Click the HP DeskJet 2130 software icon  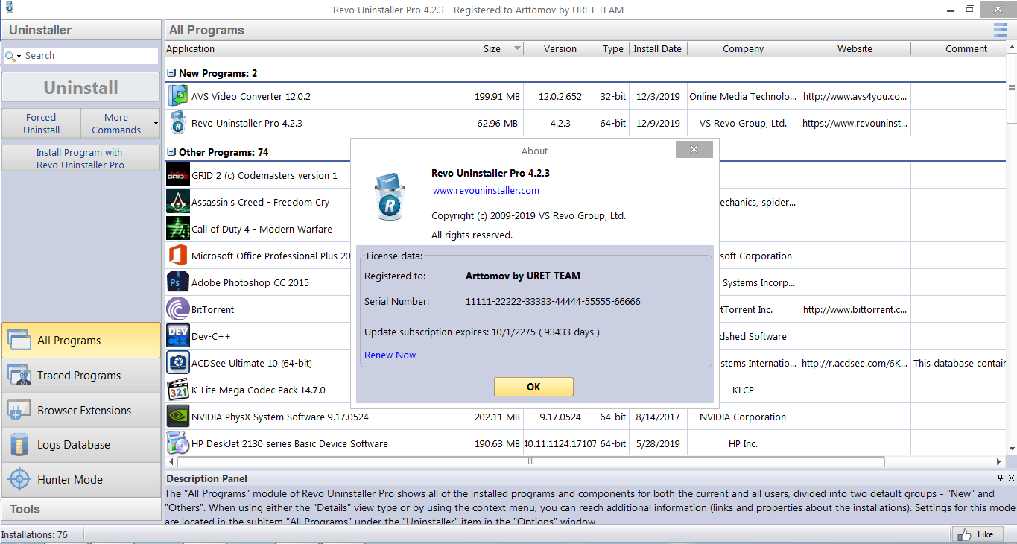[x=178, y=443]
